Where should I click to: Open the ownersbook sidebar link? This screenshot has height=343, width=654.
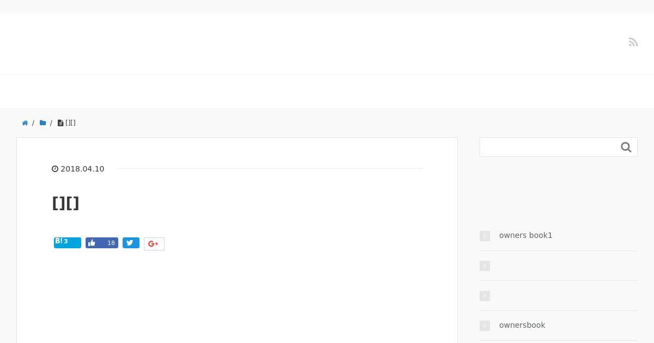[x=522, y=325]
